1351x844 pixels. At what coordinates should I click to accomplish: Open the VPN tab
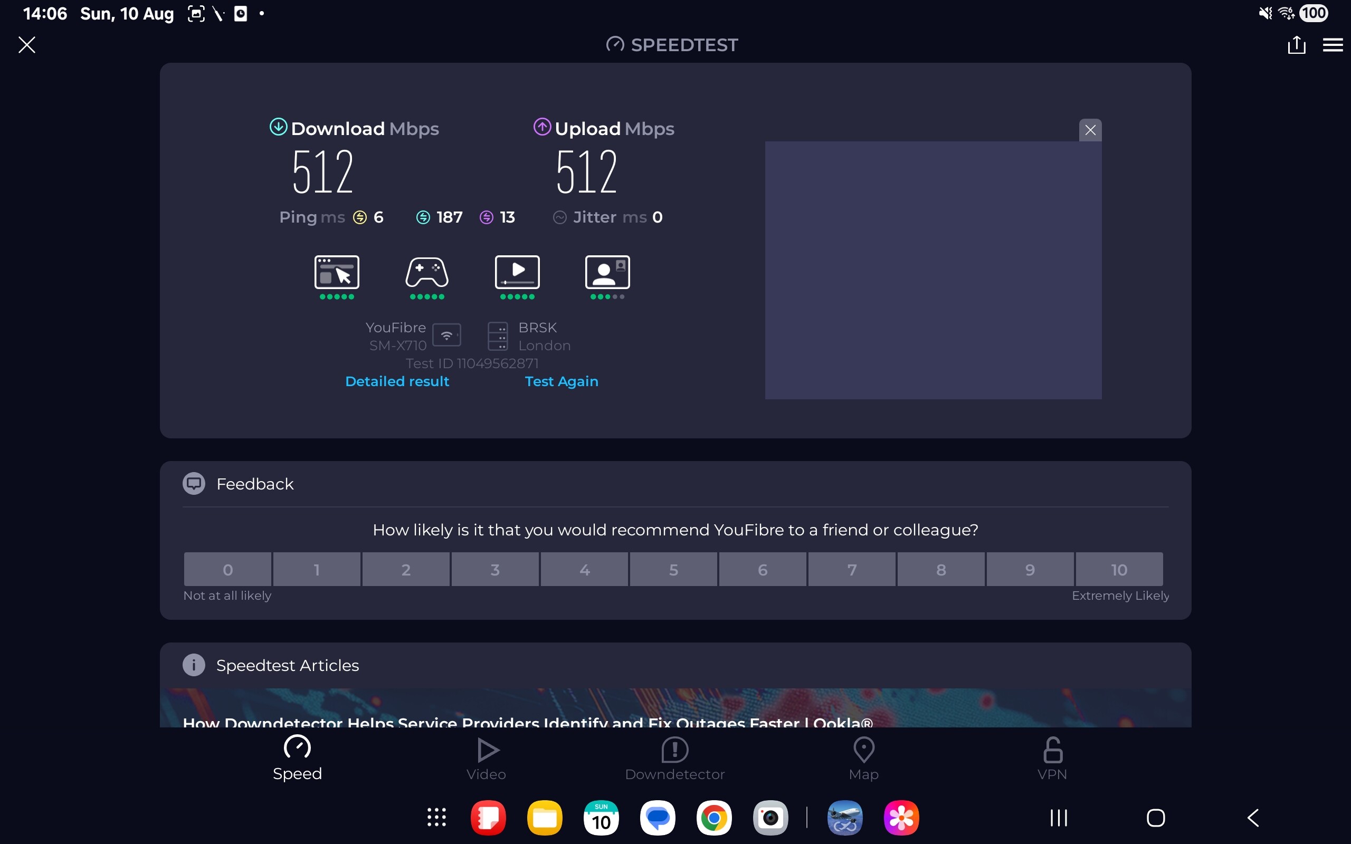(1052, 759)
